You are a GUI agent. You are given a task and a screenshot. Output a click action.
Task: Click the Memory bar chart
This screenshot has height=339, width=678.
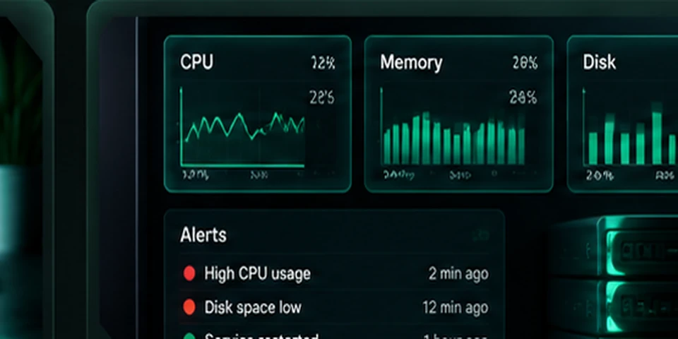(x=453, y=127)
